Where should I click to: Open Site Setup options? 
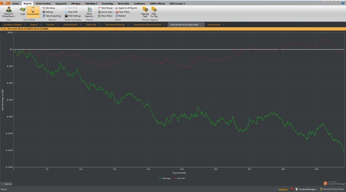(48, 8)
